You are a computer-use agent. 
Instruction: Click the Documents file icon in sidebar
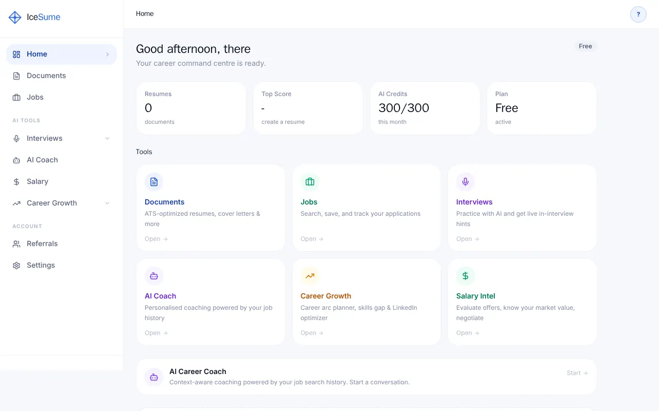pos(16,76)
